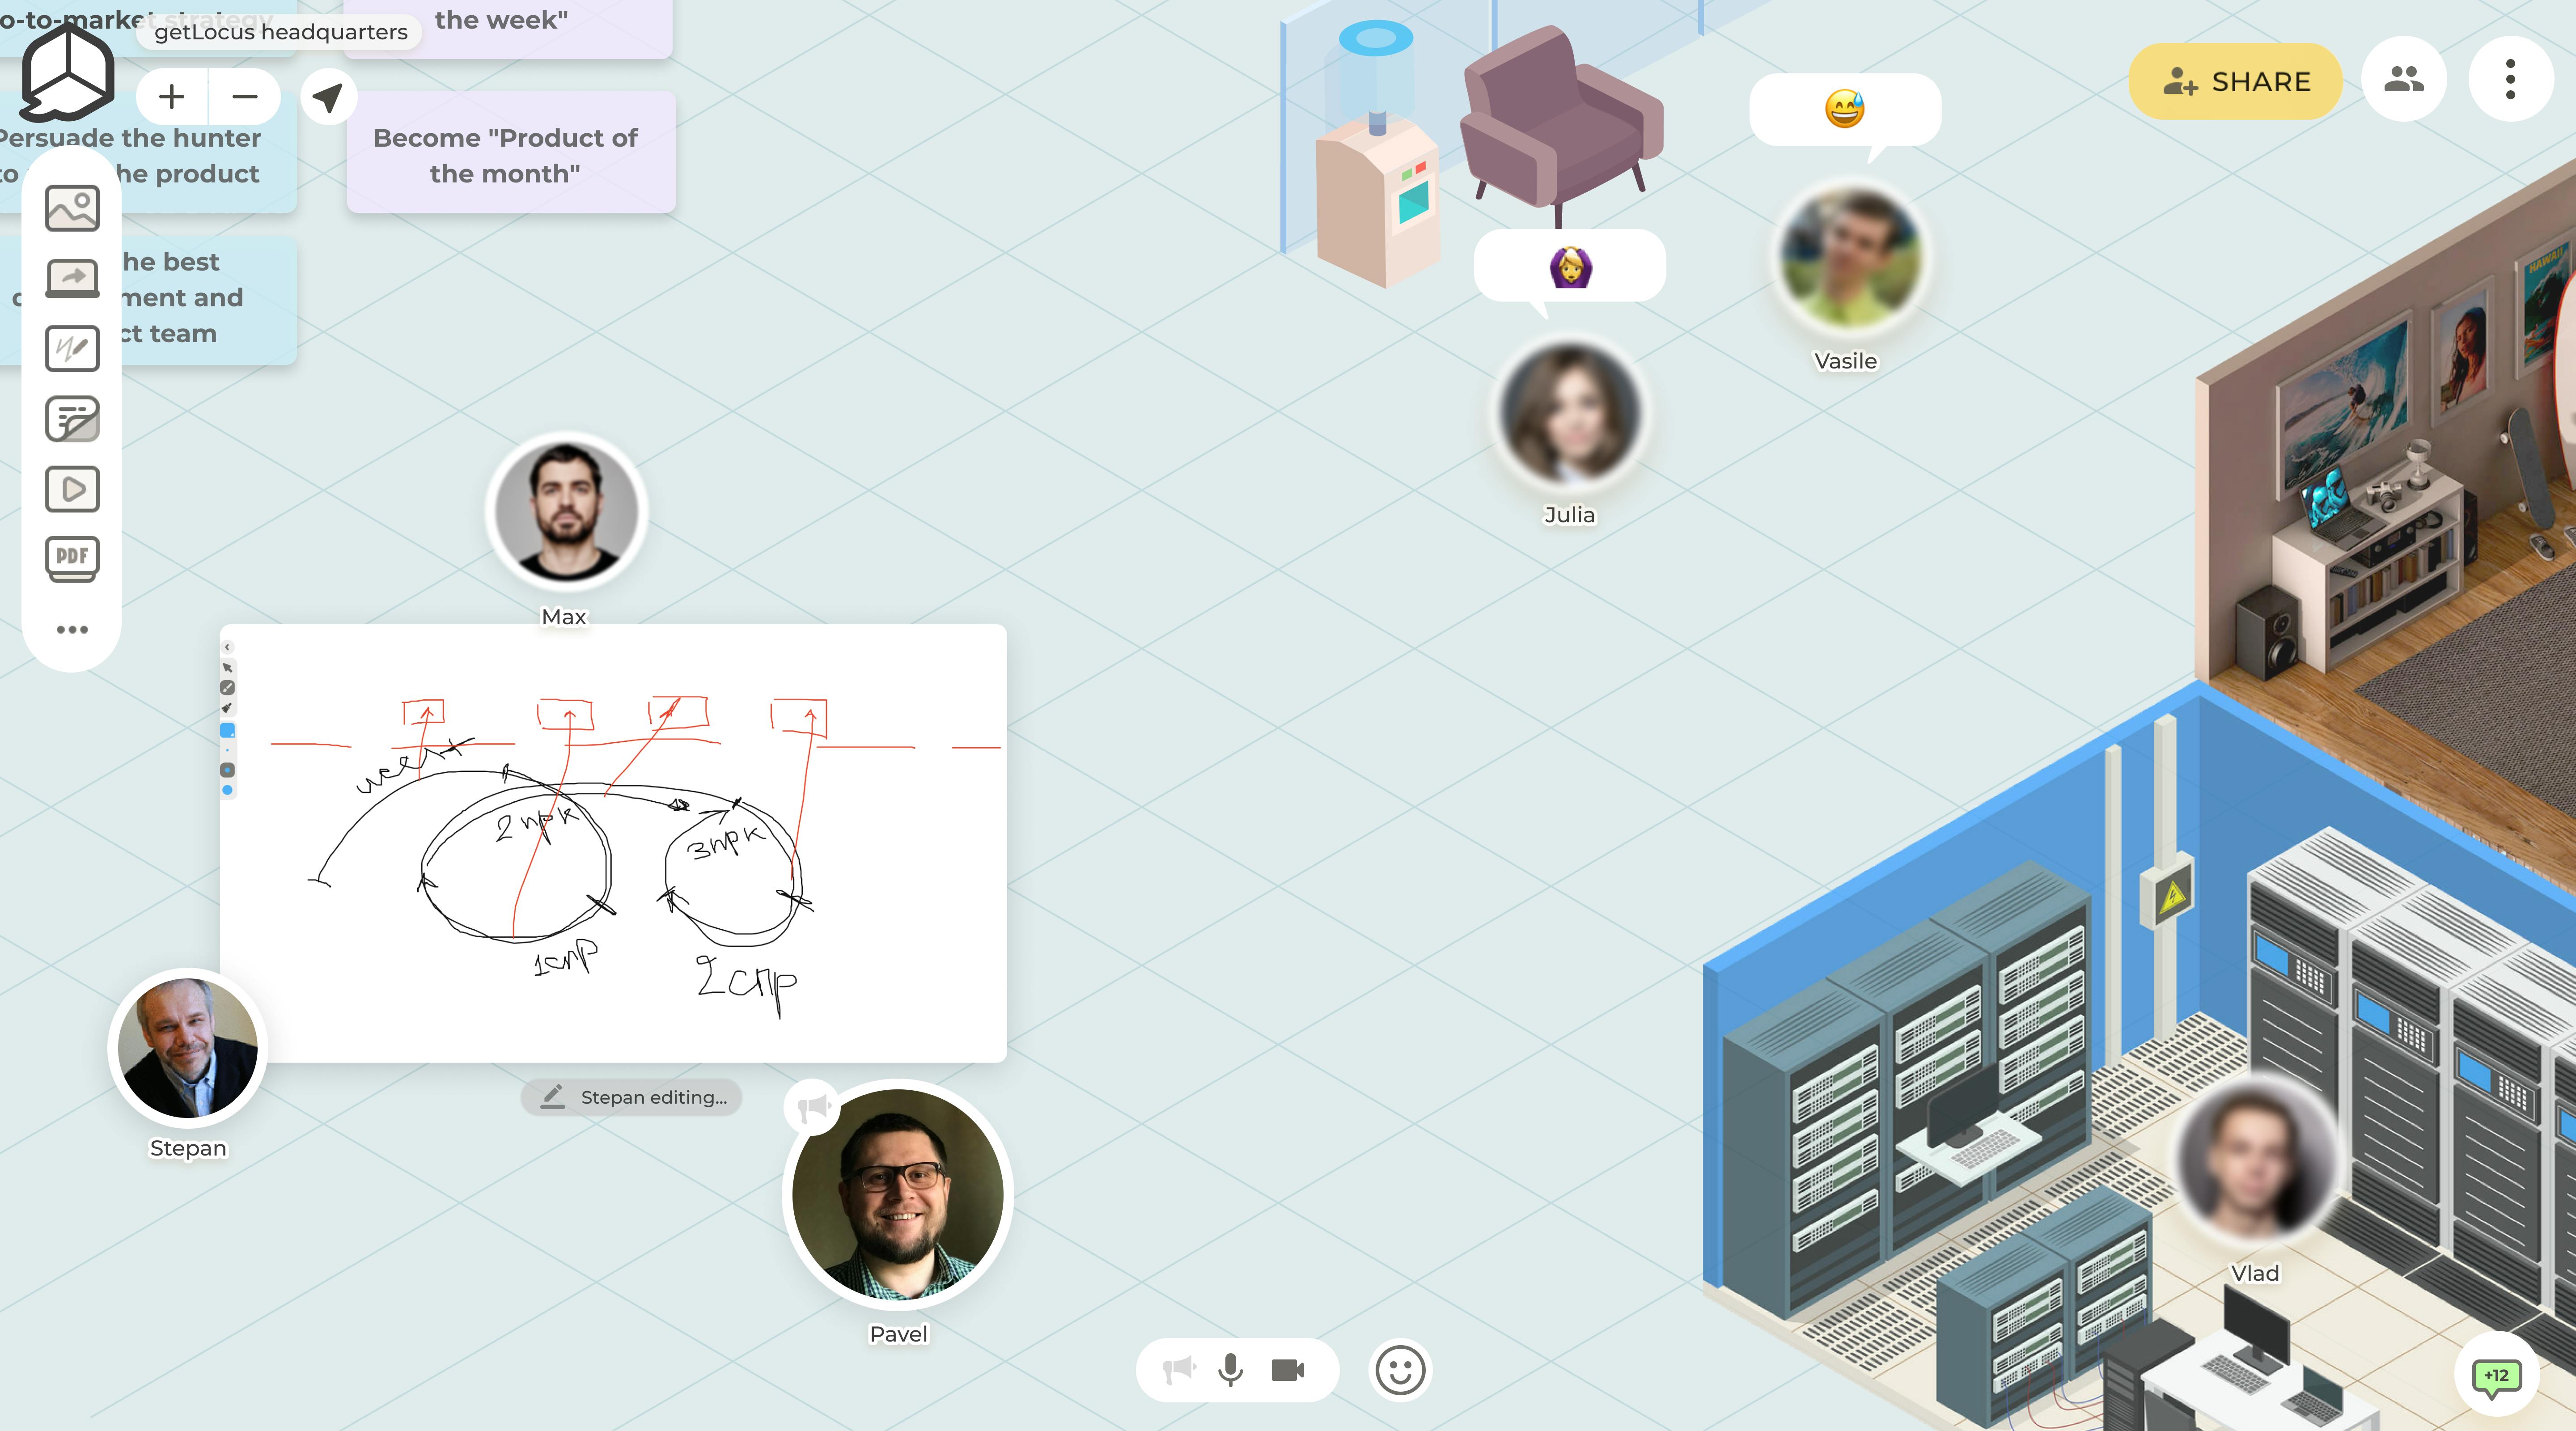The height and width of the screenshot is (1431, 2576).
Task: Add a sticky note from the sidebar
Action: coord(72,419)
